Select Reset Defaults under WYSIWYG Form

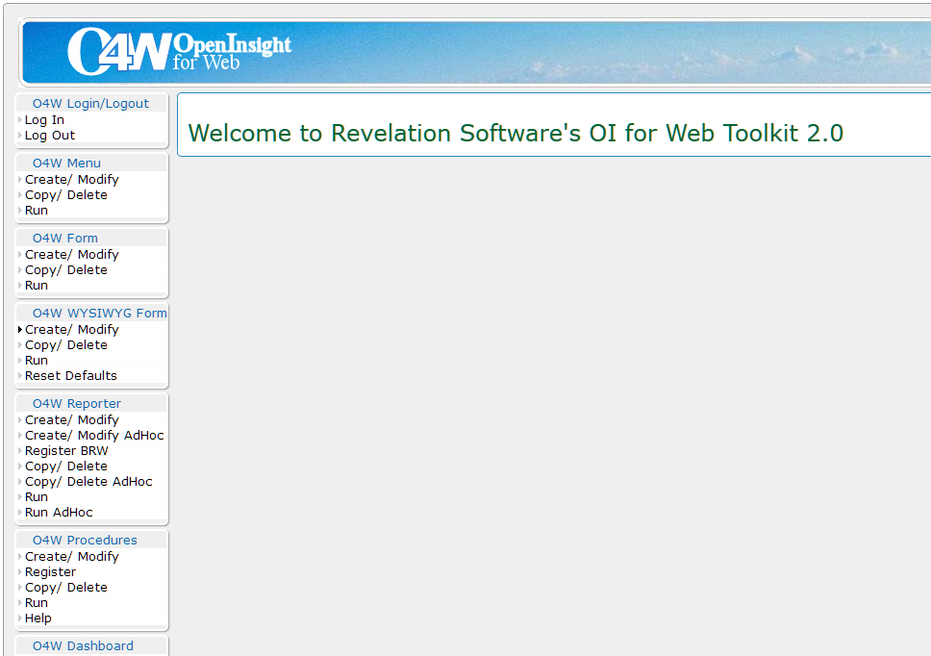70,376
